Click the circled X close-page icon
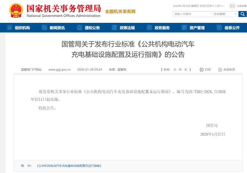The width and height of the screenshot is (247, 173). (x=220, y=70)
